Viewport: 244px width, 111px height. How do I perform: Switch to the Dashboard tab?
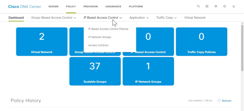pyautogui.click(x=16, y=18)
